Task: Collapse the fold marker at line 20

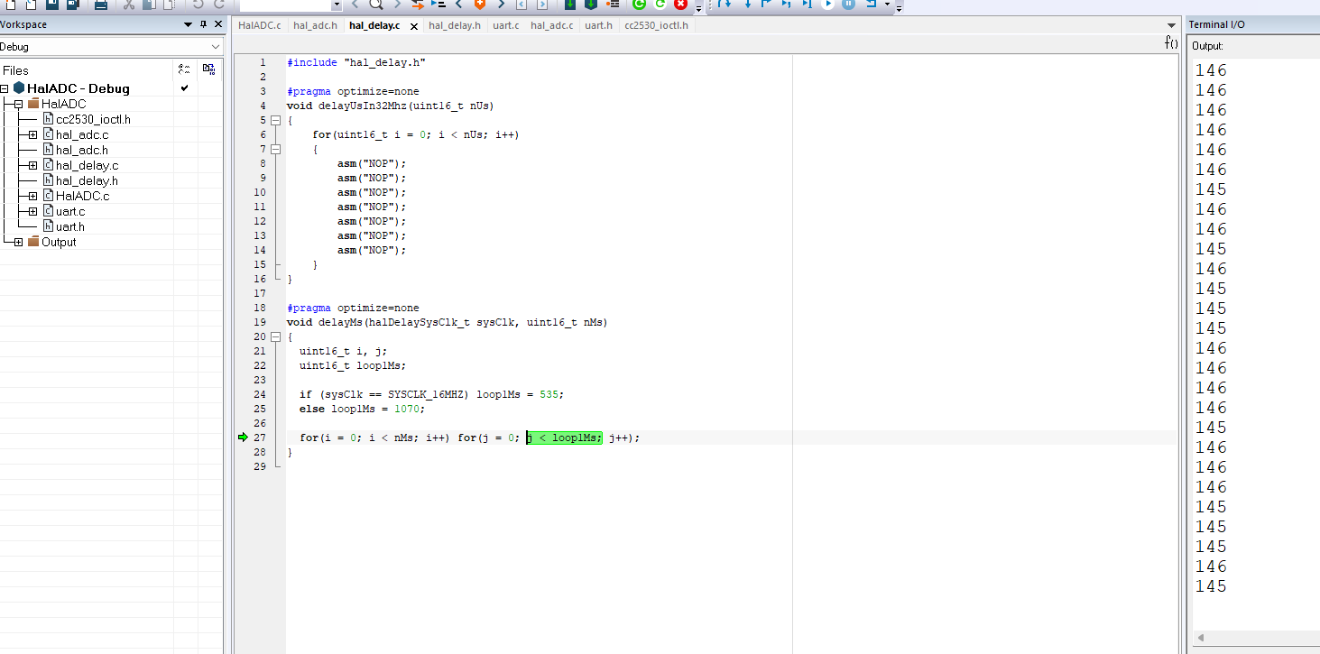Action: pyautogui.click(x=276, y=336)
